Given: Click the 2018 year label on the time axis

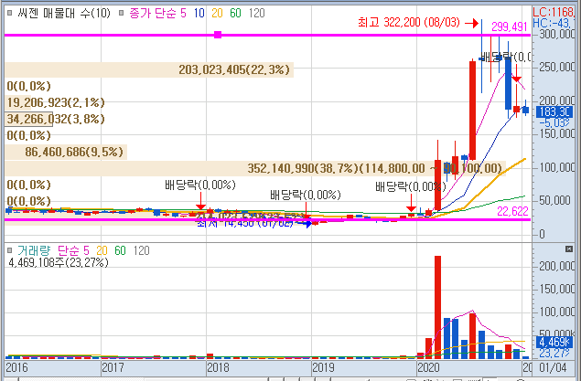Looking at the screenshot, I should (219, 367).
